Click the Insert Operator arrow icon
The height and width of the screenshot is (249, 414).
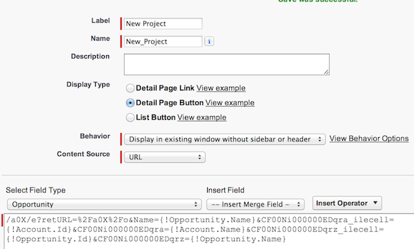[375, 203]
